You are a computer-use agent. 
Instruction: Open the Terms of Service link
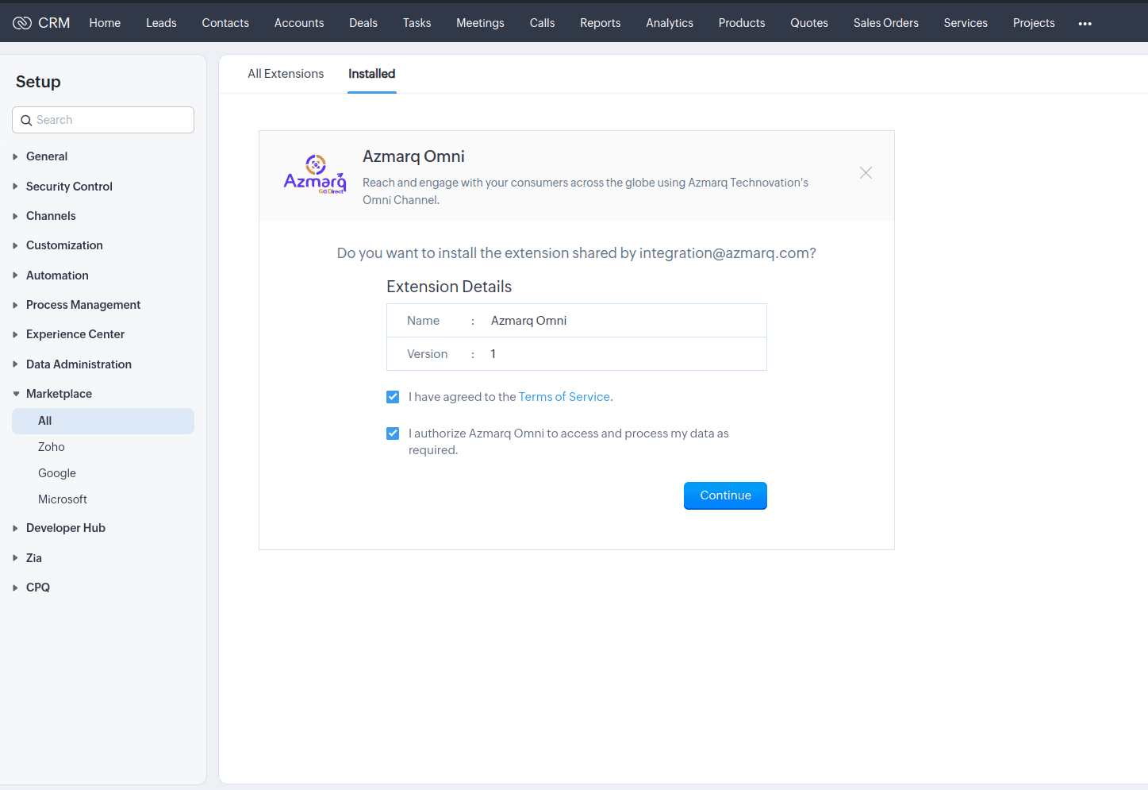tap(564, 397)
